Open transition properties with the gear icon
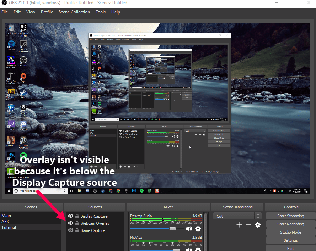The height and width of the screenshot is (251, 316). pos(257,225)
